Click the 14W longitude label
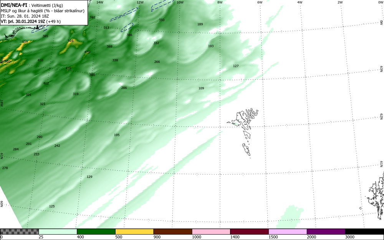 click(100, 2)
